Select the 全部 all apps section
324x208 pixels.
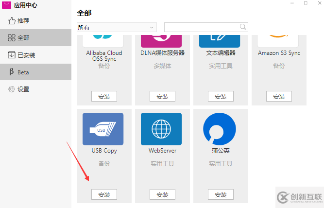[x=35, y=37]
